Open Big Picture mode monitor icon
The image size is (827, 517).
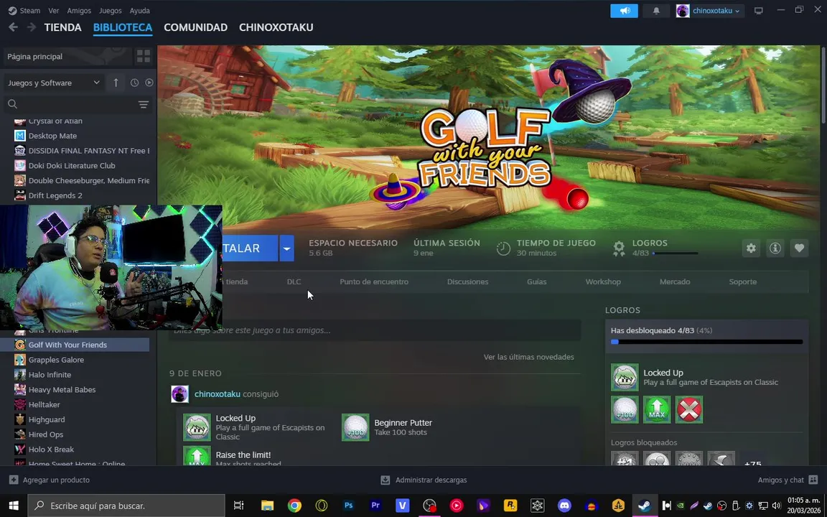pyautogui.click(x=758, y=11)
